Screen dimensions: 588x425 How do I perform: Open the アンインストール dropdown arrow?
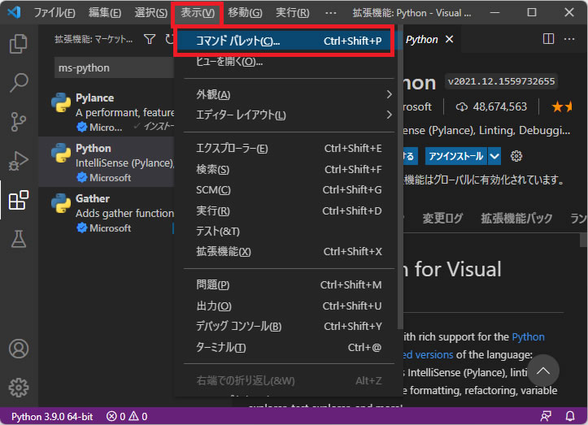pos(494,156)
